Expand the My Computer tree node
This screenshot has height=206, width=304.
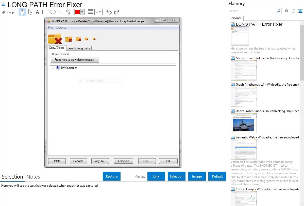point(53,68)
